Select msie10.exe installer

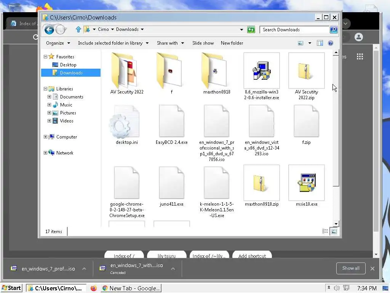coord(306,186)
